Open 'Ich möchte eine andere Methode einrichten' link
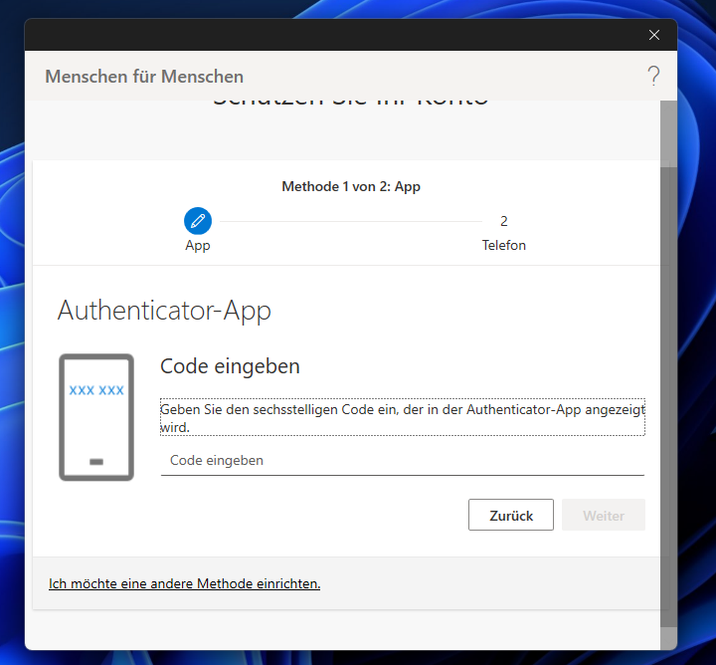 tap(184, 583)
